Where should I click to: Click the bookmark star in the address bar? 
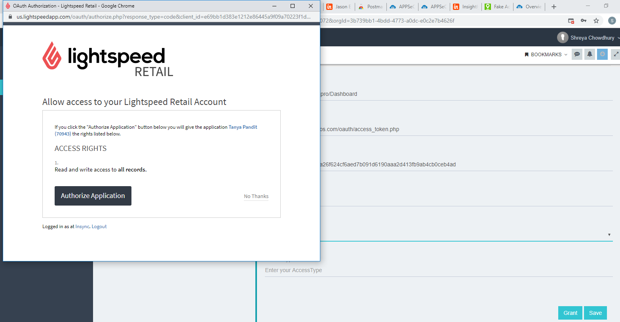(596, 20)
